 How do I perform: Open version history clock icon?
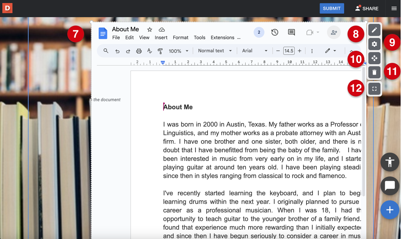click(275, 32)
